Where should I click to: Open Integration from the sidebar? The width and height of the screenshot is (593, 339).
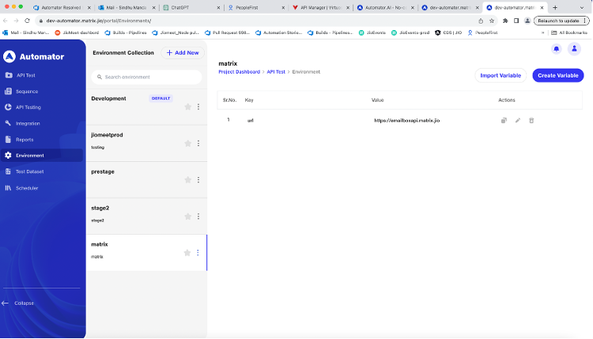tap(28, 123)
